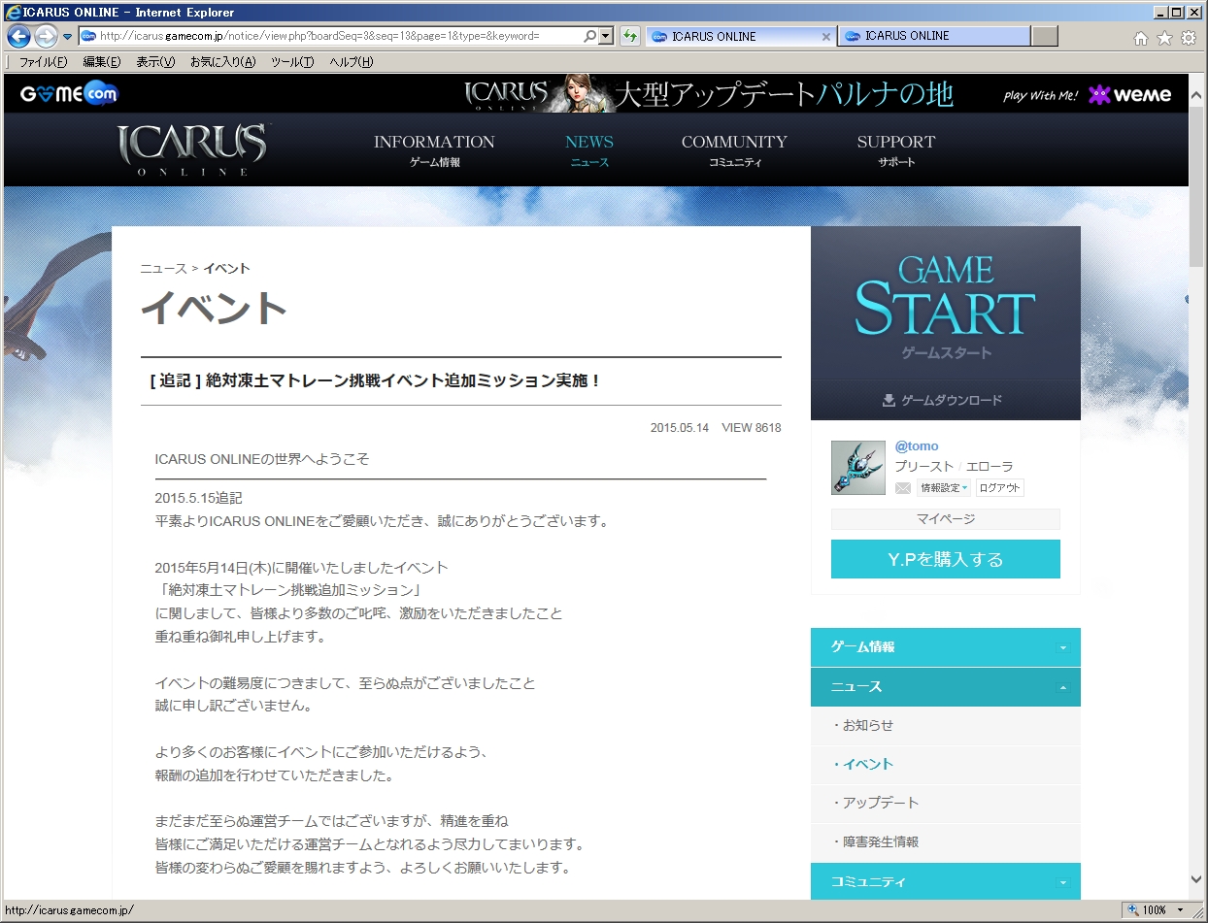This screenshot has width=1208, height=923.
Task: Click the article title 絶対凍土マトレーン挑戦イベント
Action: coord(375,380)
